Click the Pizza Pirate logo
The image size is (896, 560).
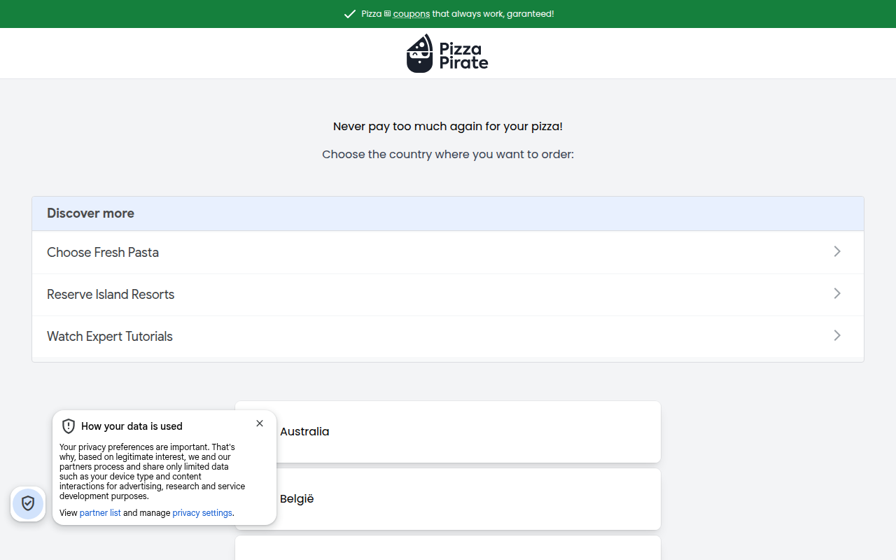(x=447, y=53)
